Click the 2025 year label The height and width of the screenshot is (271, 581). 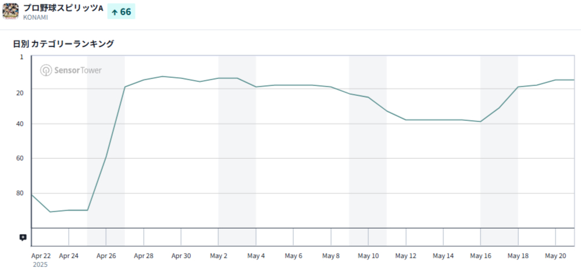coord(41,265)
